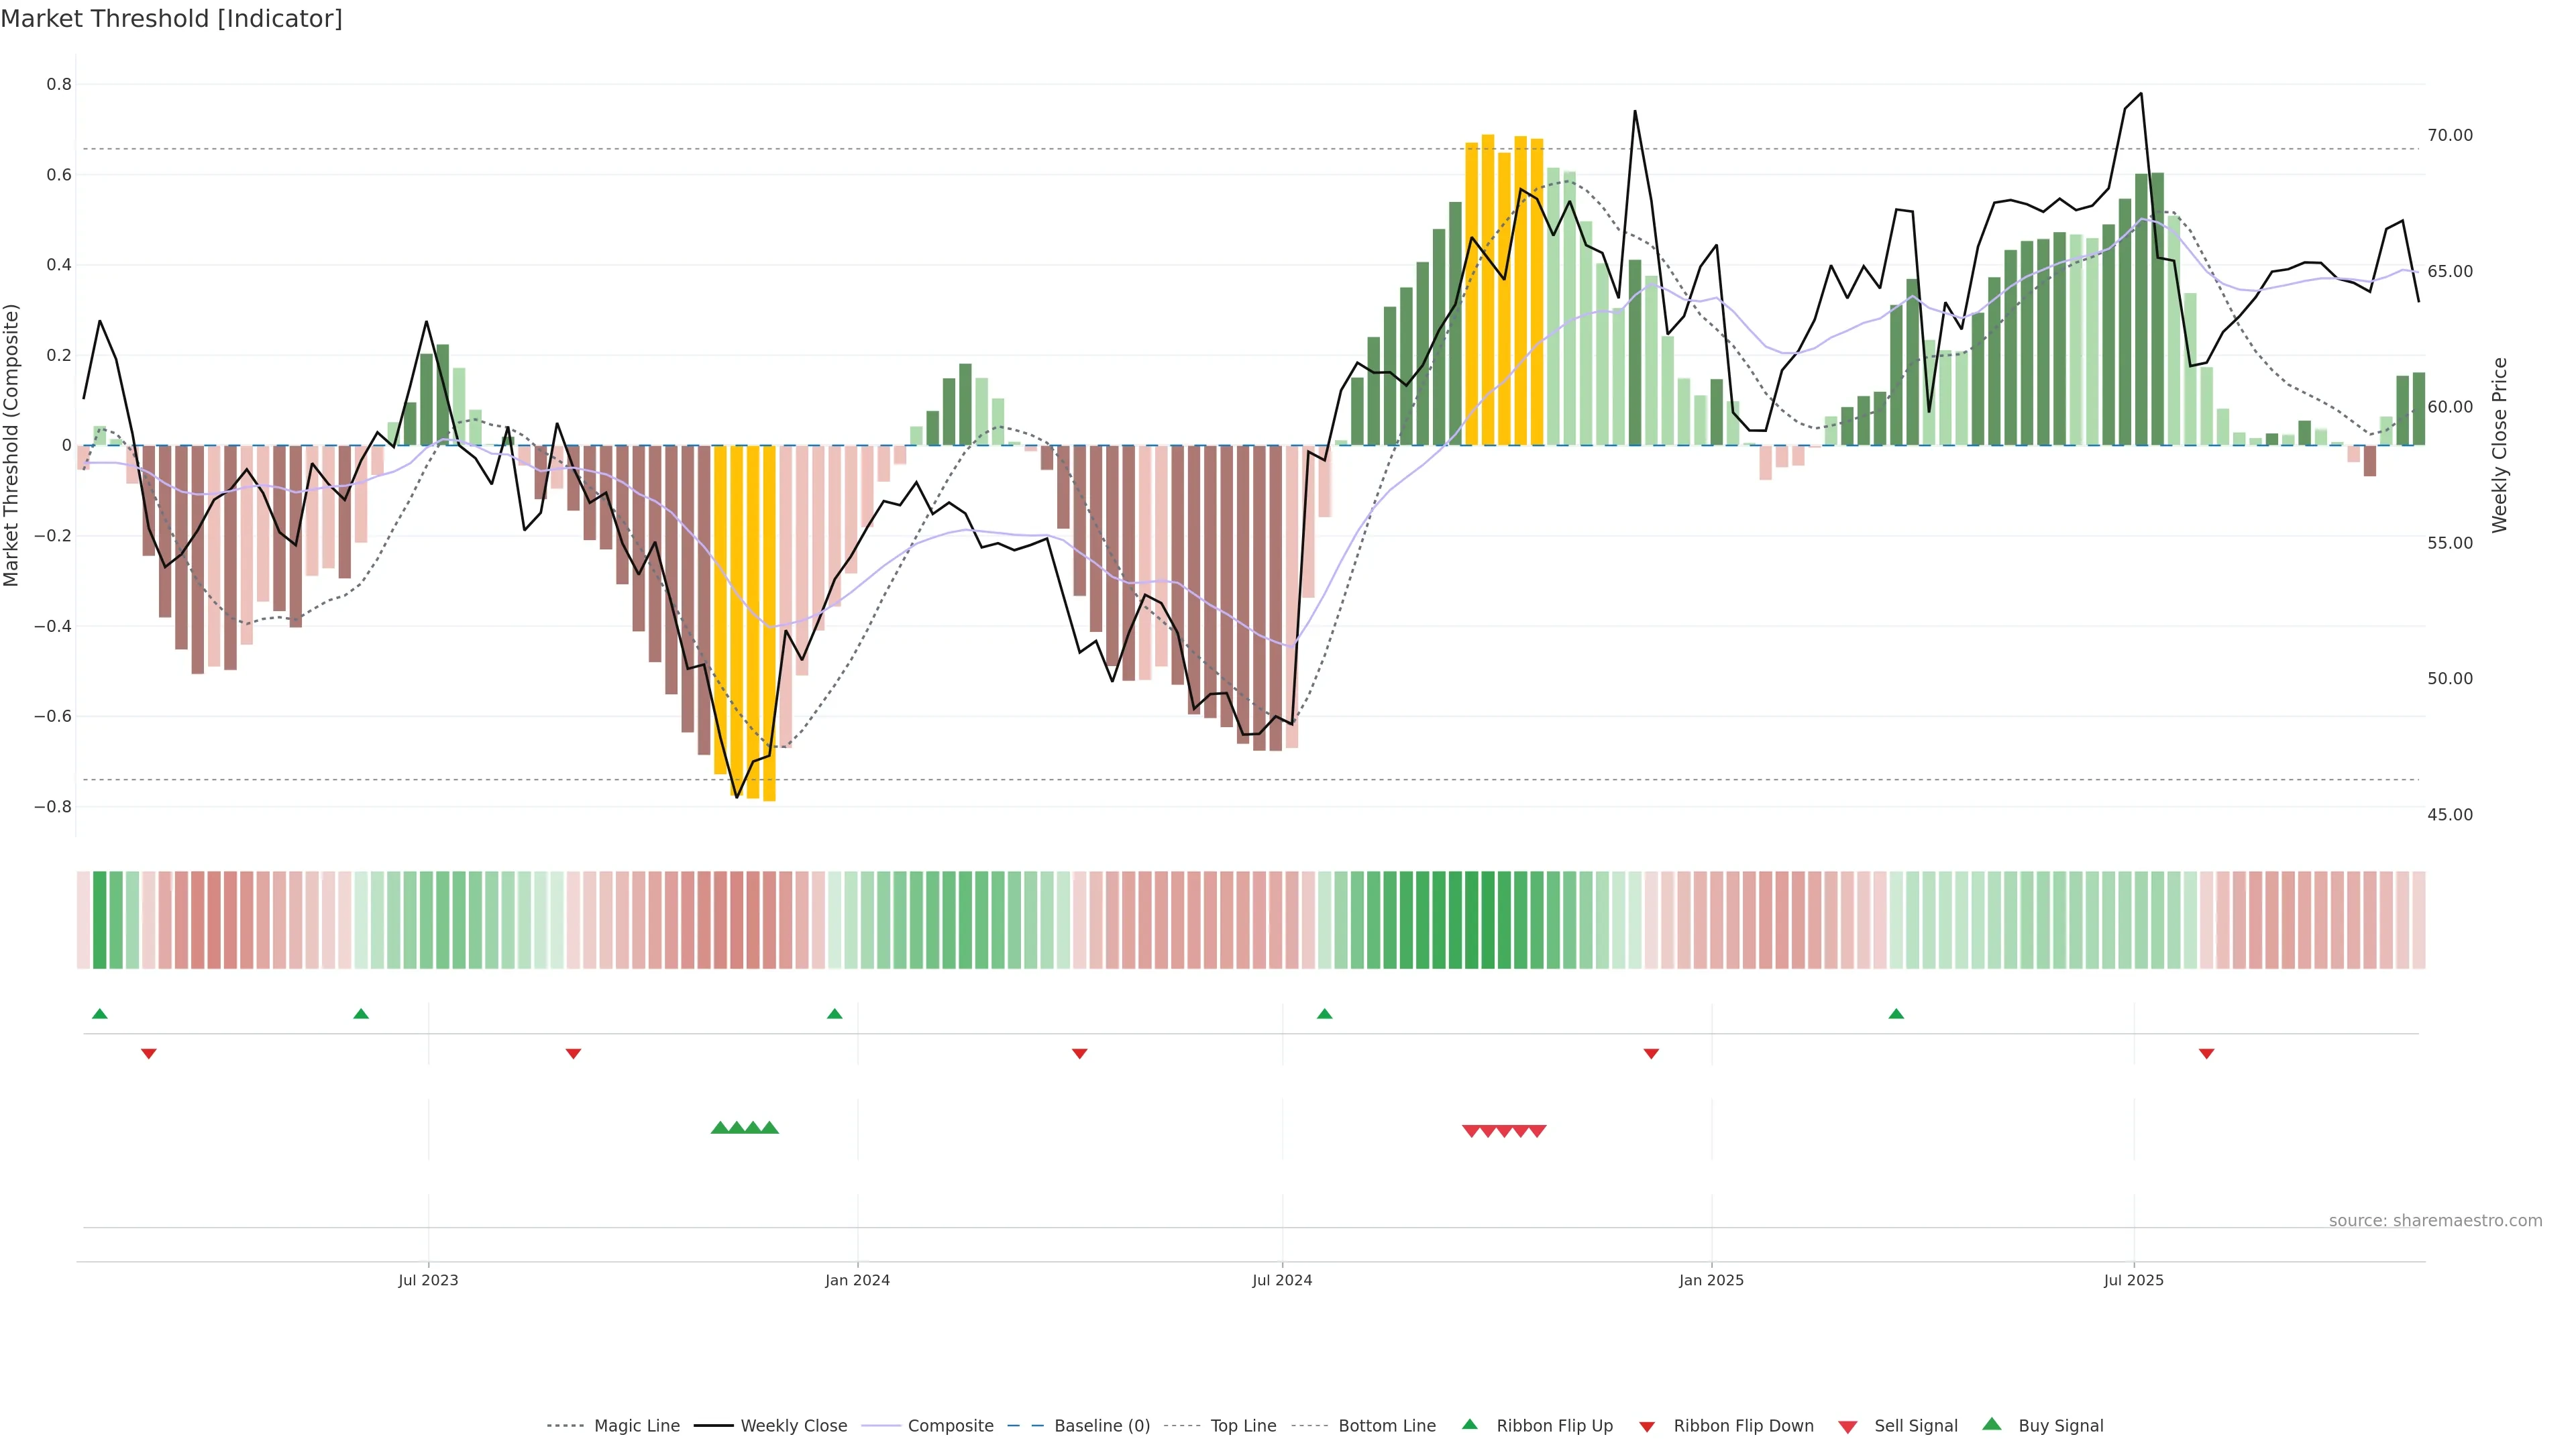Click the rightmost red Sell Signal triangle
The image size is (2576, 1449).
(x=1537, y=1131)
